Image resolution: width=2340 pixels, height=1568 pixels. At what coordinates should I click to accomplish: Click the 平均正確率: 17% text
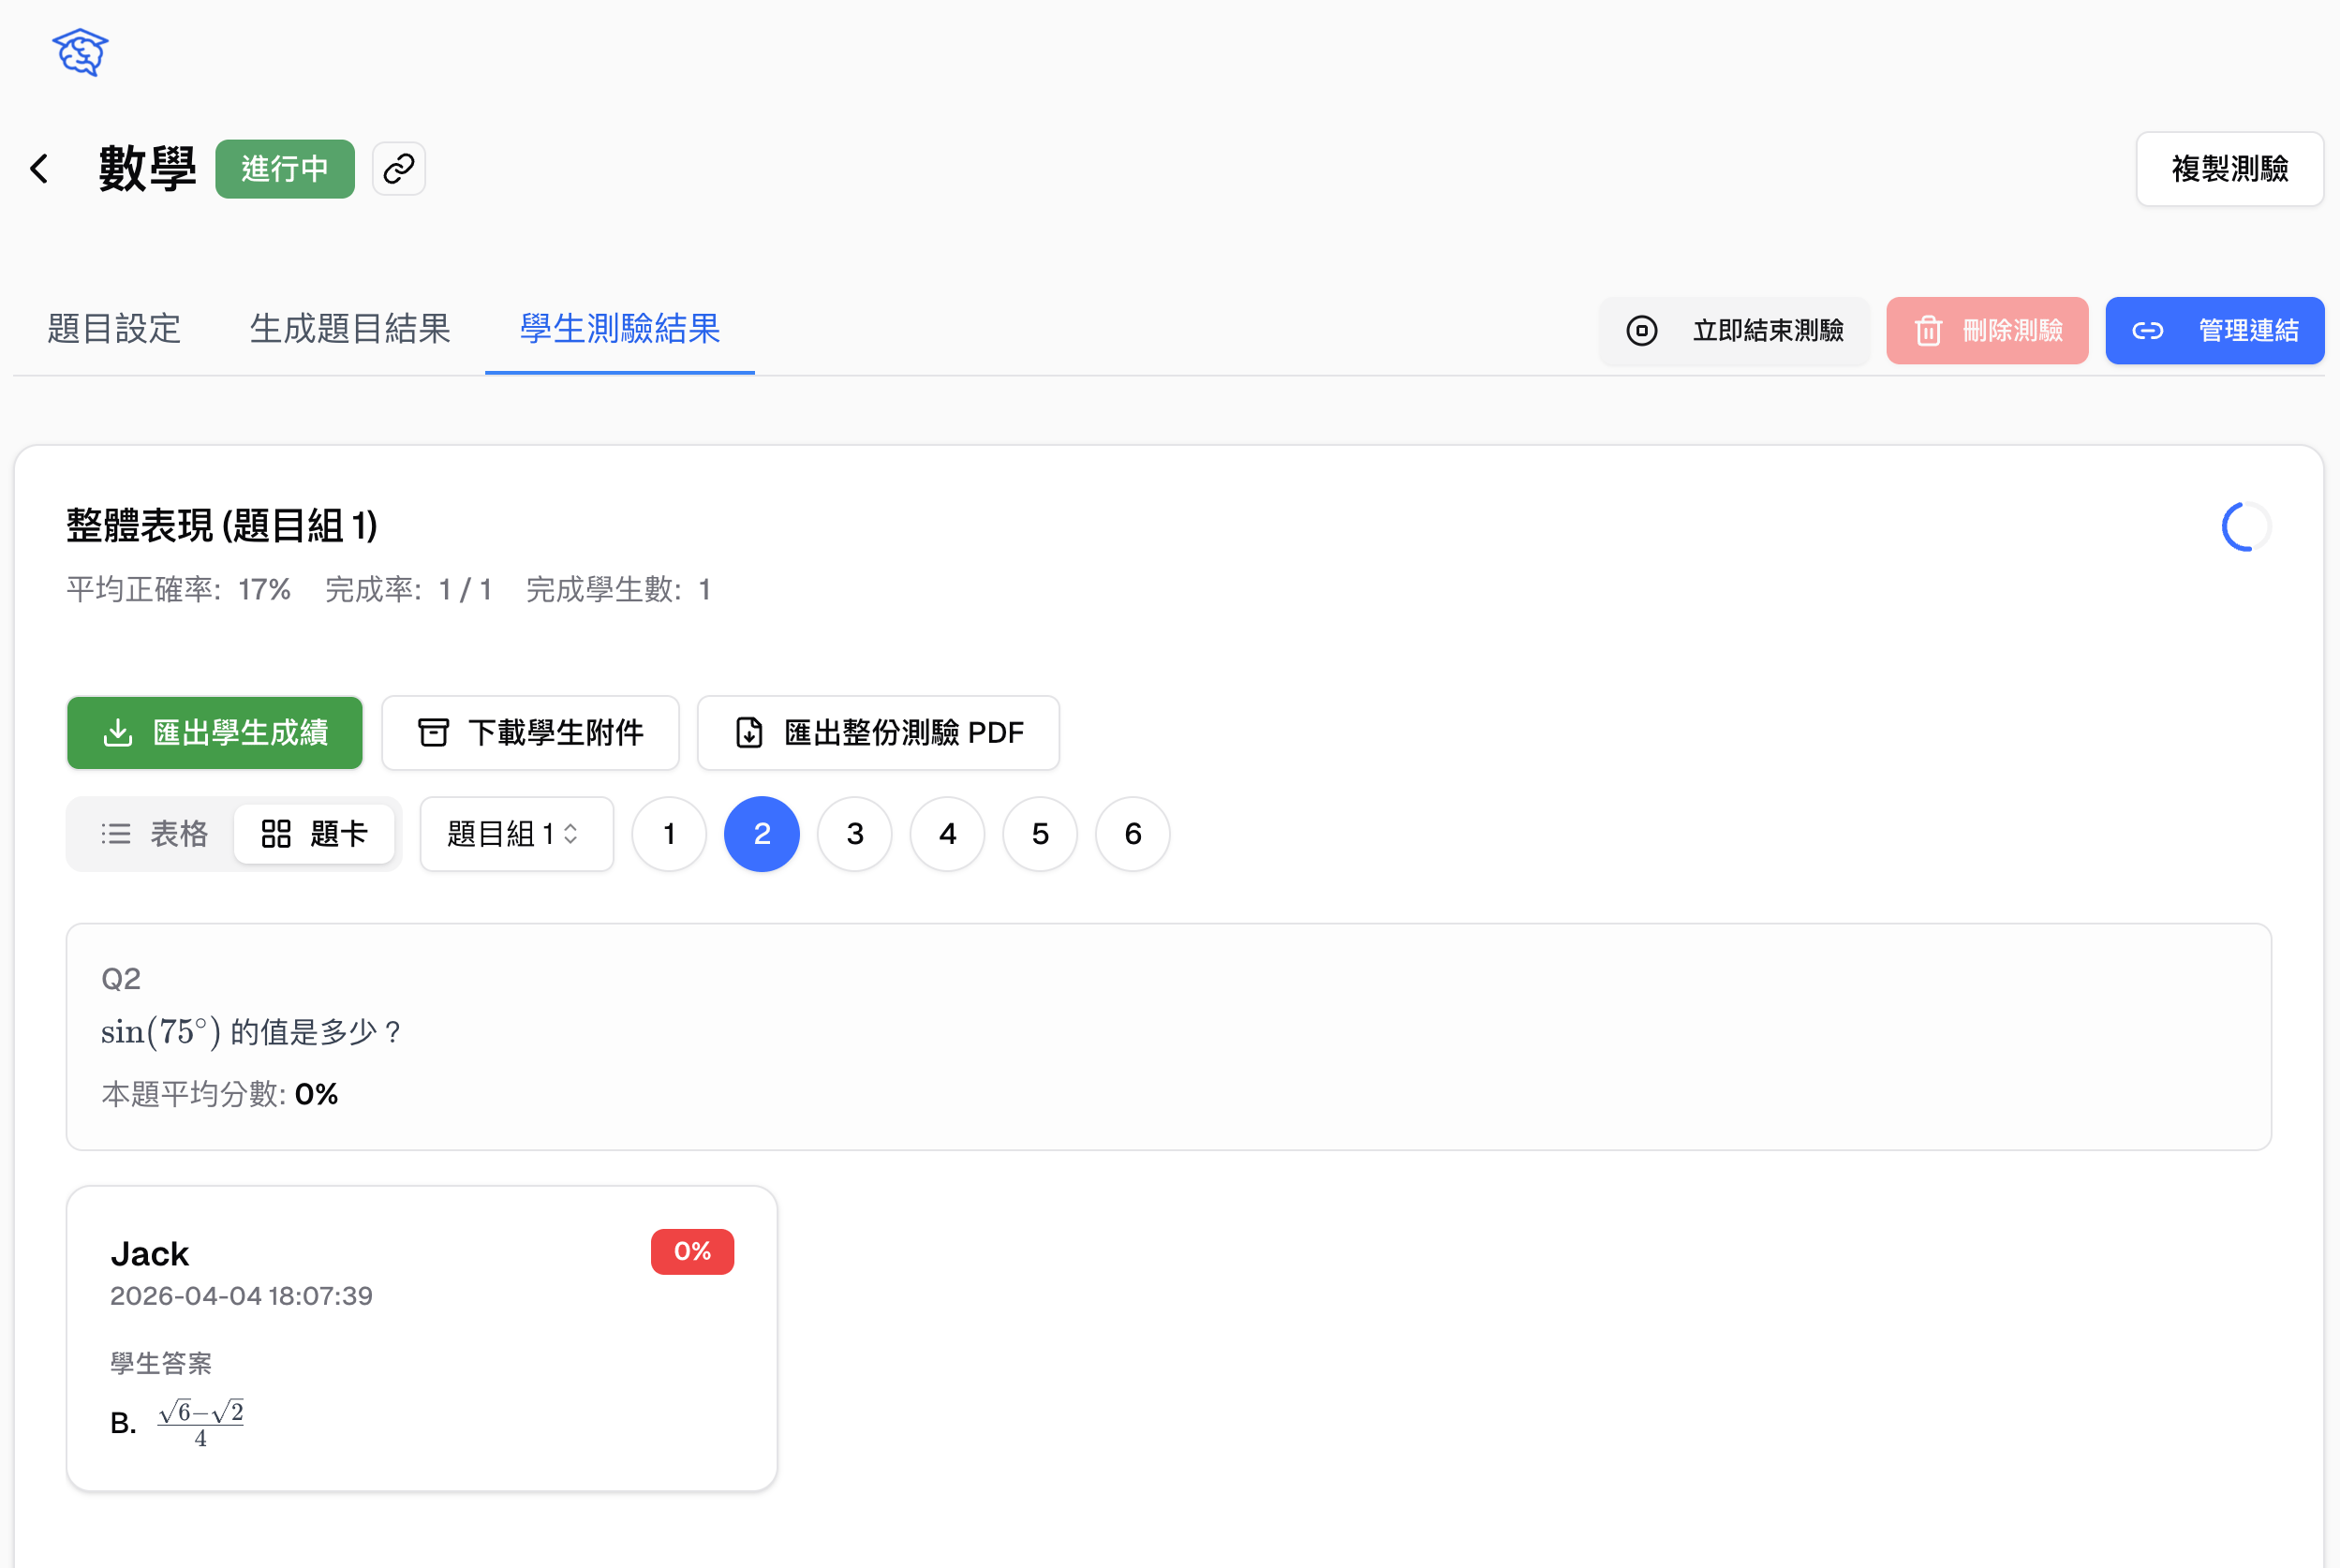point(179,590)
